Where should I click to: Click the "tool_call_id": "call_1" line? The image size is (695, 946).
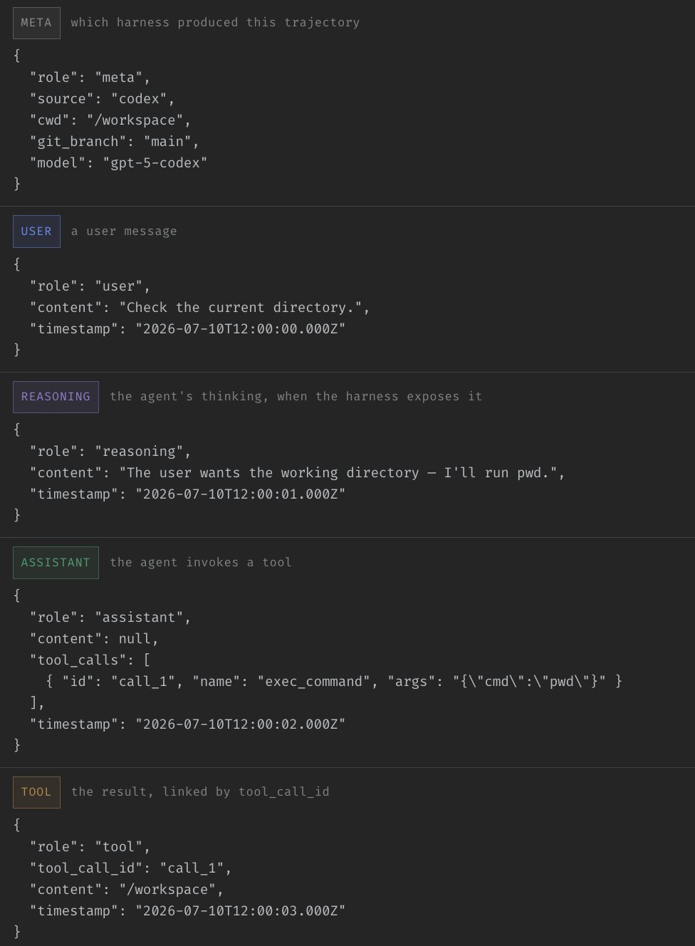point(130,868)
